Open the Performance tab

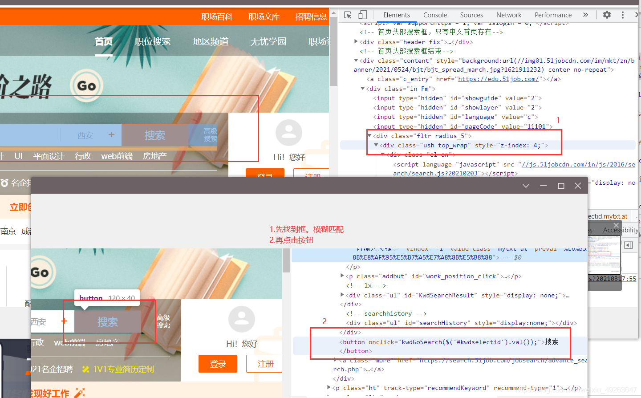coord(553,15)
